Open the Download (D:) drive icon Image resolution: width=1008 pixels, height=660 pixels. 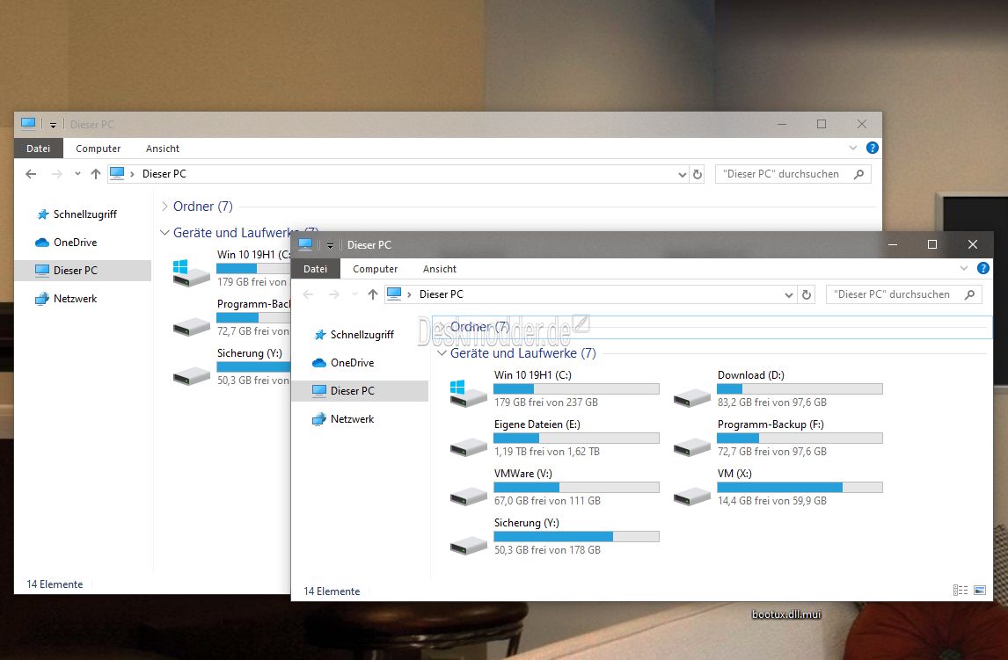coord(691,397)
